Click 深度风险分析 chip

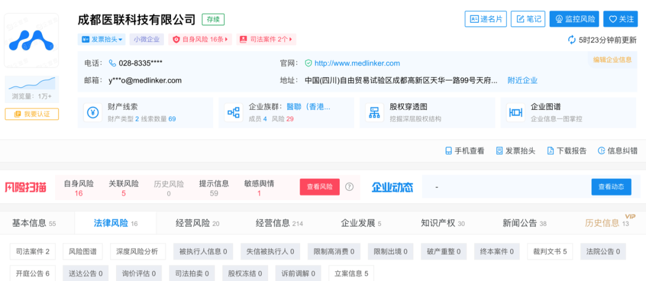click(138, 251)
